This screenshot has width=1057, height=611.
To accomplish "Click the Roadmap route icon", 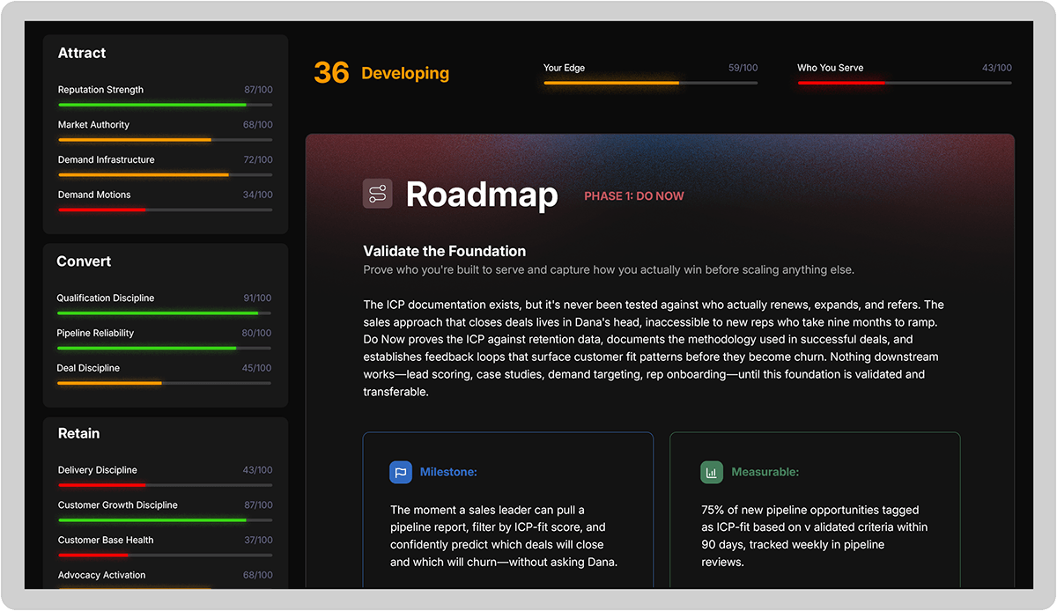I will click(x=378, y=194).
